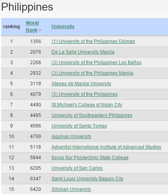
Task: Select world rank value 6420
Action: pyautogui.click(x=36, y=189)
